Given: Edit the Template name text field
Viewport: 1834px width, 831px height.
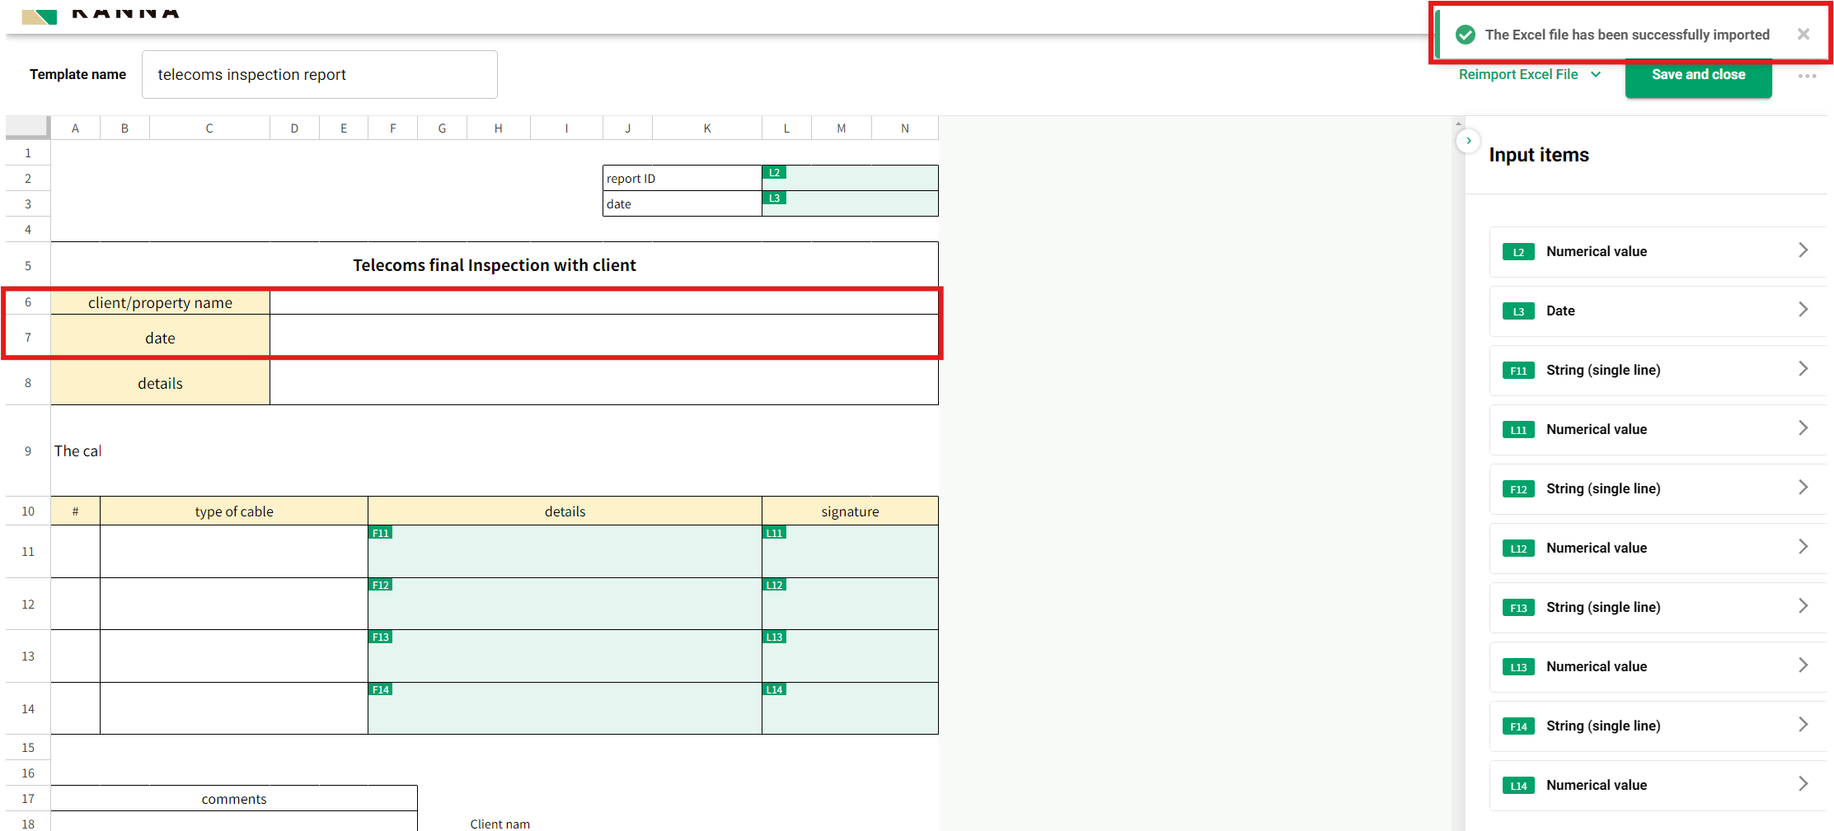Looking at the screenshot, I should coord(319,75).
